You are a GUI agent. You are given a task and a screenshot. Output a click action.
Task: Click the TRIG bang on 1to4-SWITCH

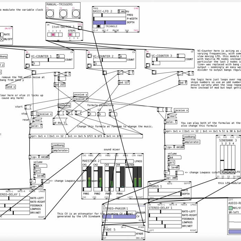(80, 28)
